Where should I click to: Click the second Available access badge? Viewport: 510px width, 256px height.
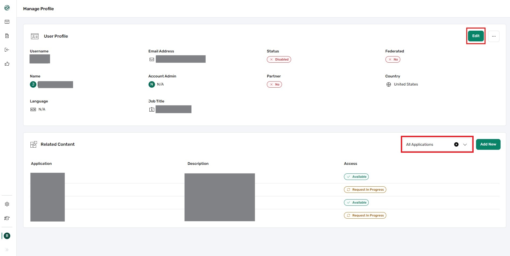tap(356, 202)
